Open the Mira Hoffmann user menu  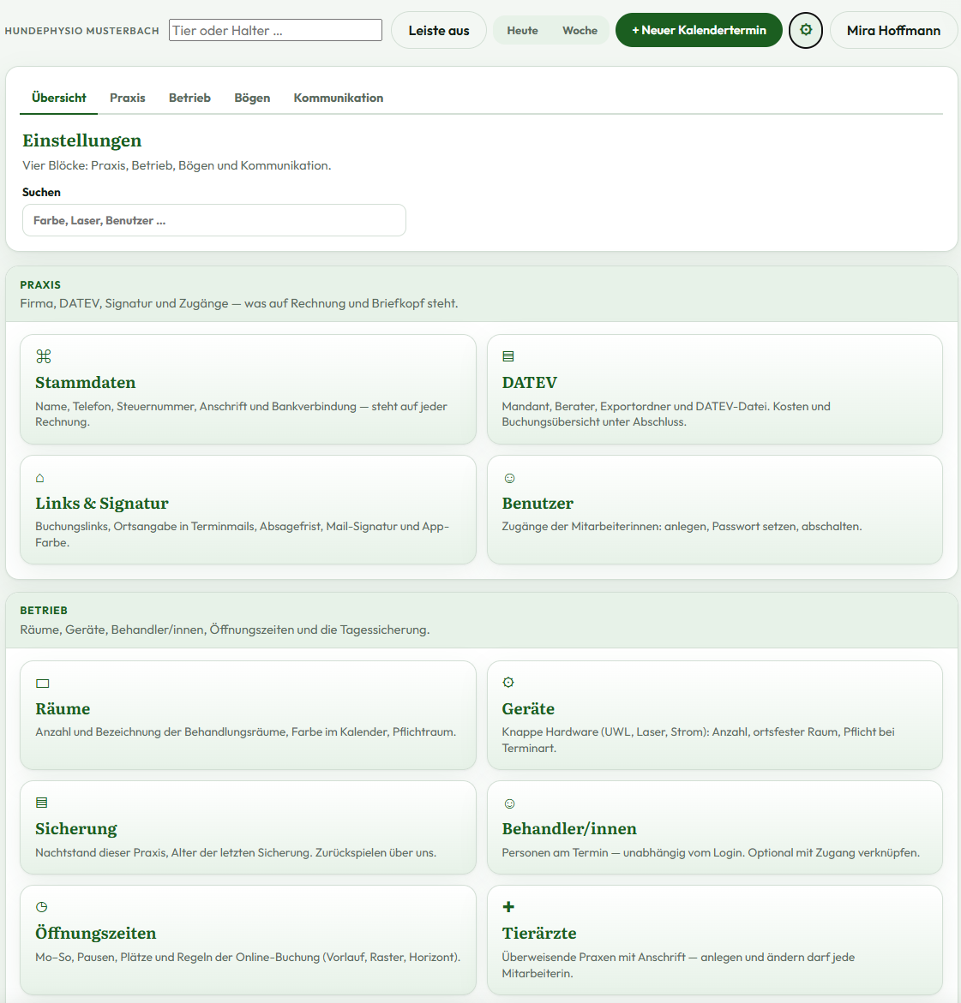coord(893,30)
